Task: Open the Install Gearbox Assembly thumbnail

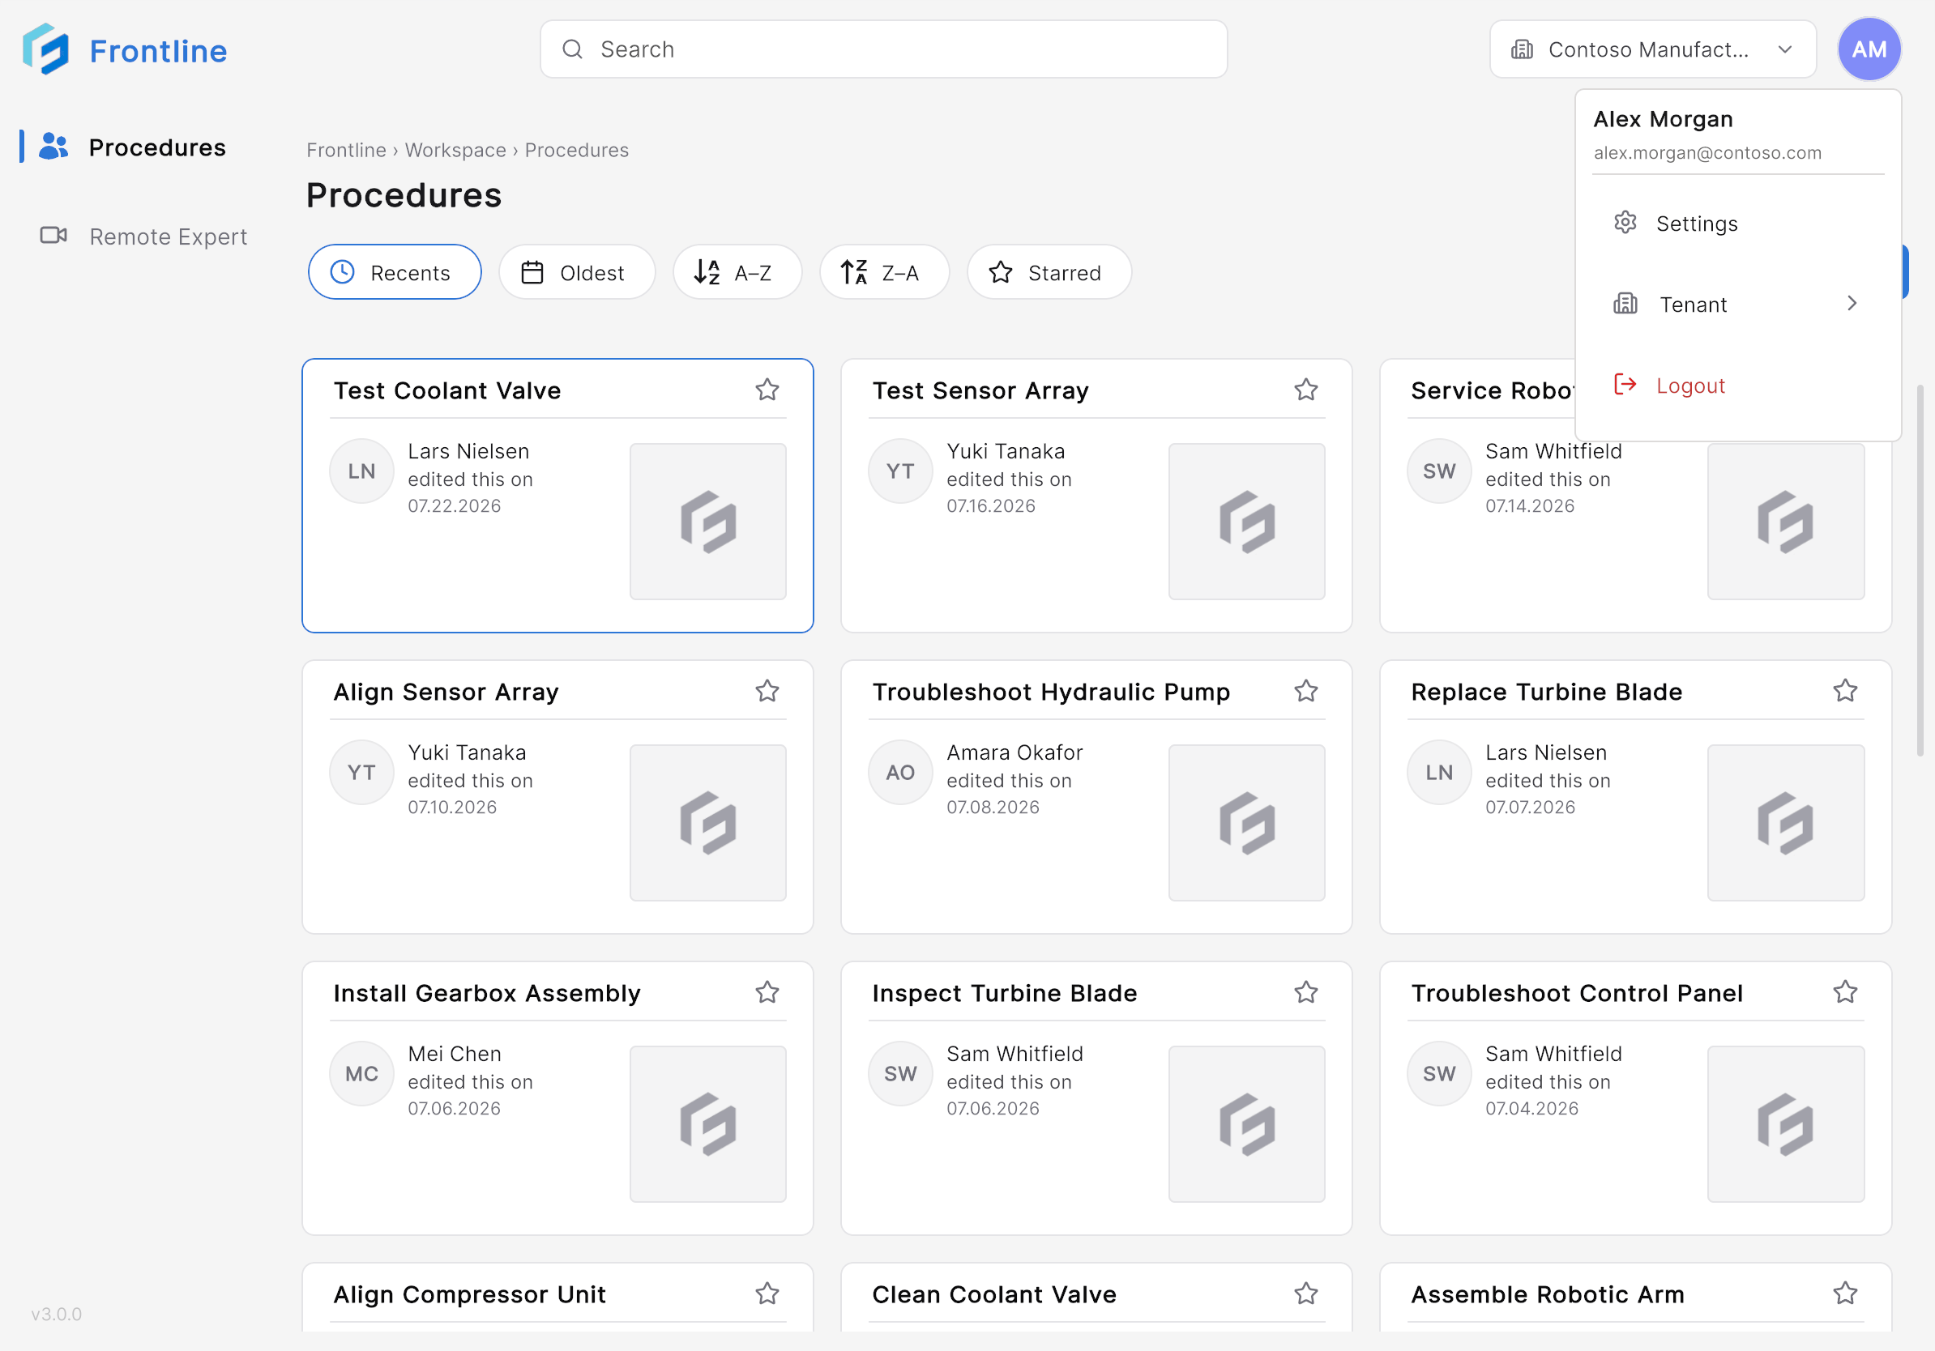Action: 708,1124
